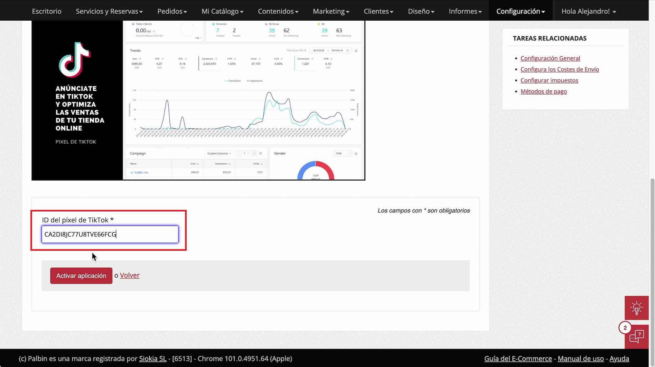655x367 pixels.
Task: Open Guía del E-Commerce footer link
Action: click(518, 358)
